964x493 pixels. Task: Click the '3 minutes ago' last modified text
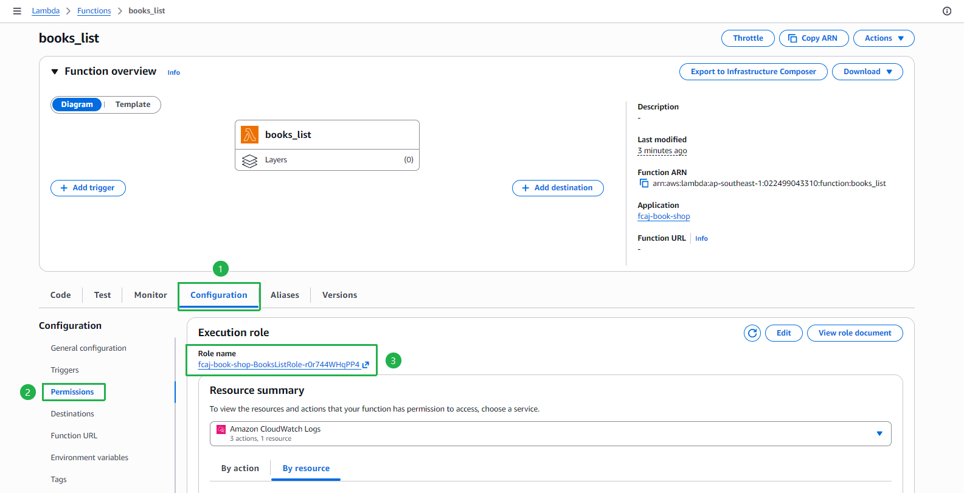(x=662, y=151)
